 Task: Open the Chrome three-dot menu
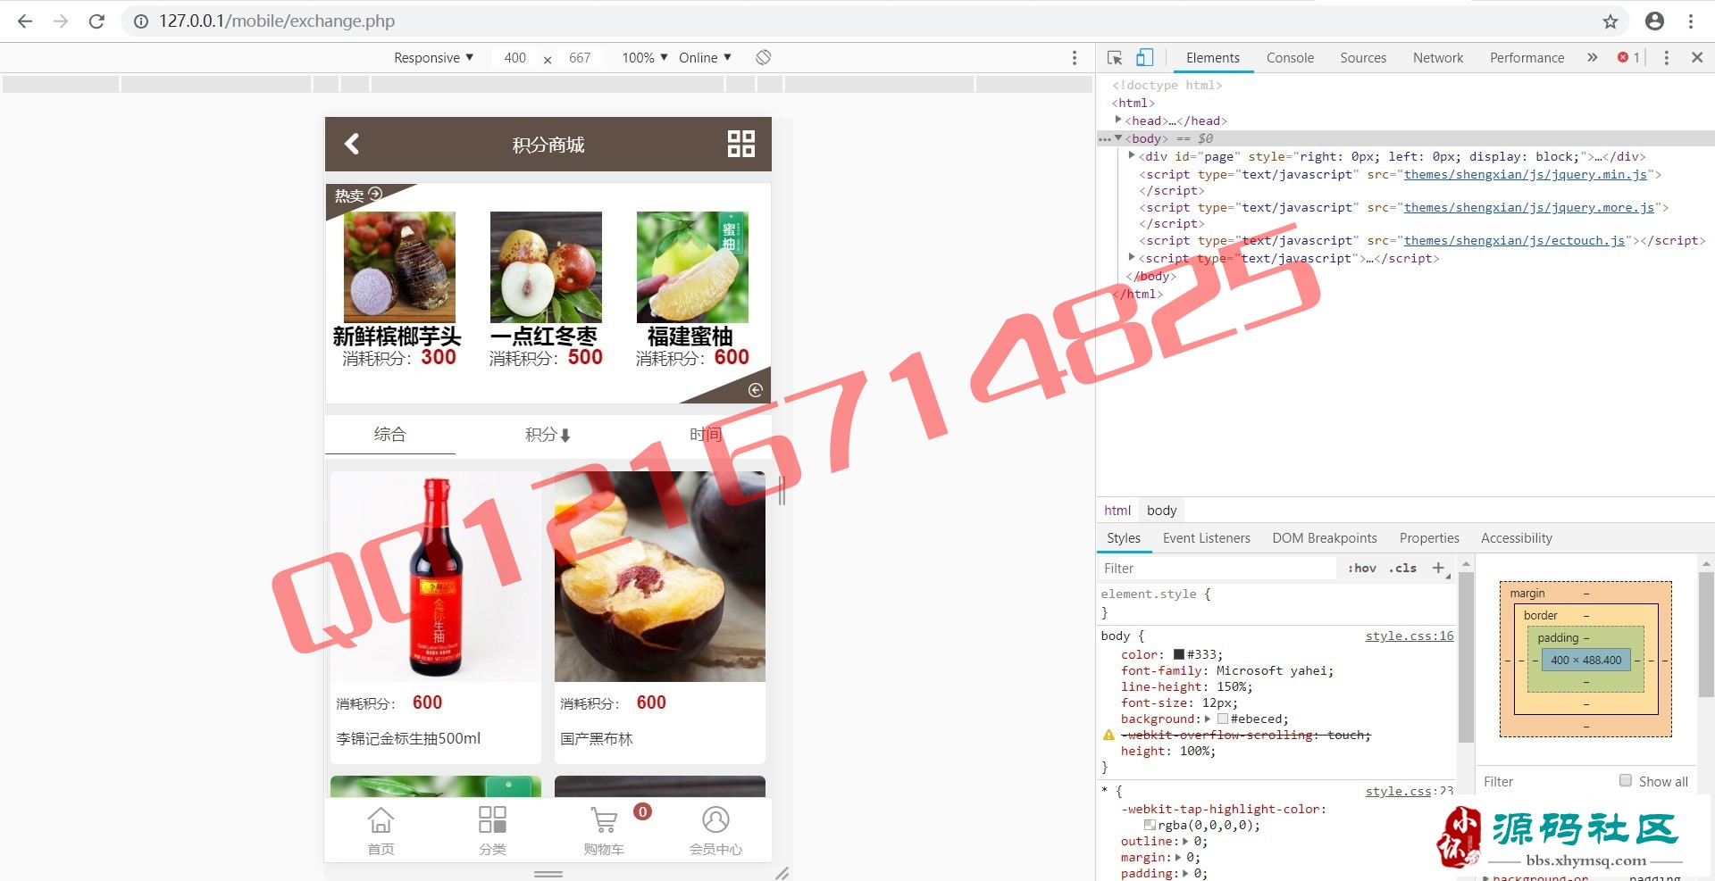1691,21
